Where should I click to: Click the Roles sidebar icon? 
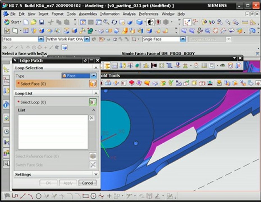[x=6, y=153]
